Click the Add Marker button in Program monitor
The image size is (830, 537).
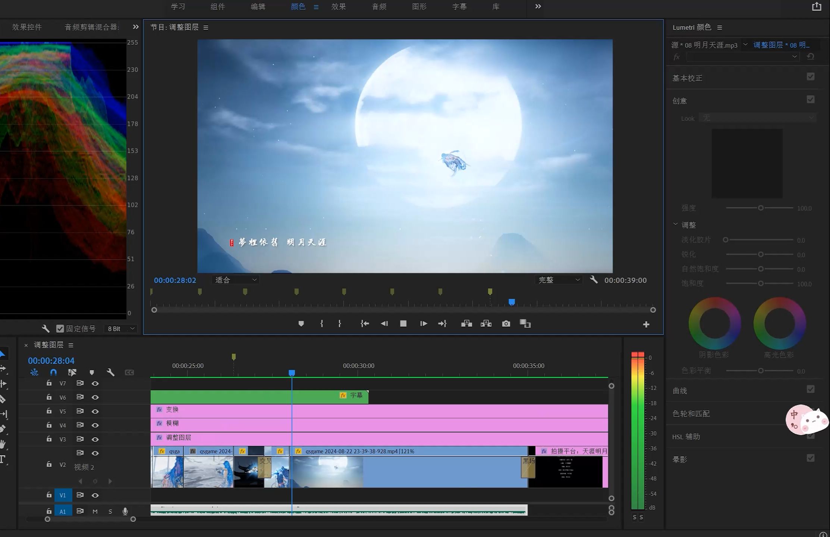301,324
